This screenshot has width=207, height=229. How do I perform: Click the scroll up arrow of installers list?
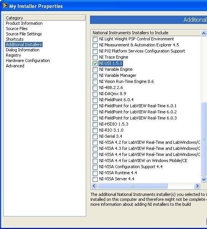tap(204, 33)
